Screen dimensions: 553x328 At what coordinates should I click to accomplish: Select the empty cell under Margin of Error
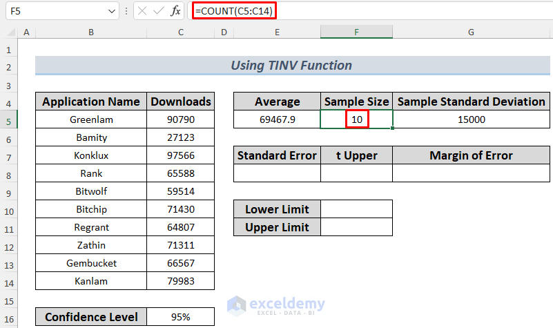471,173
